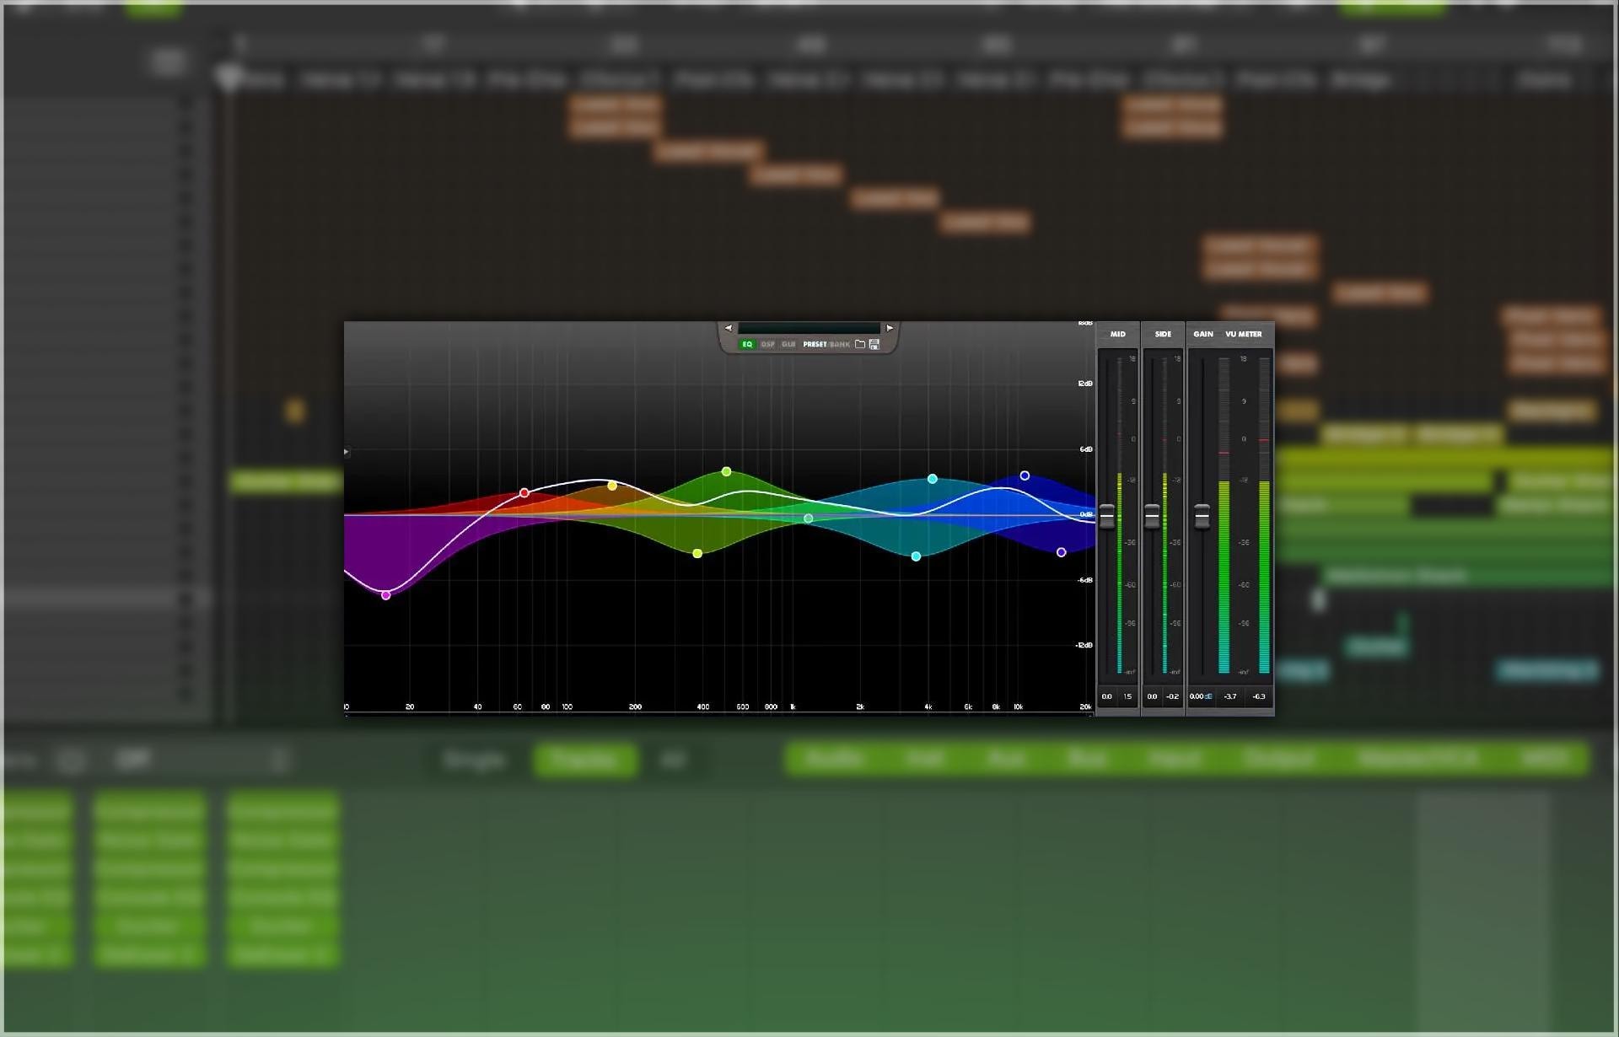Screen dimensions: 1619x1037
Task: Switch to the GUI tab
Action: pyautogui.click(x=788, y=344)
